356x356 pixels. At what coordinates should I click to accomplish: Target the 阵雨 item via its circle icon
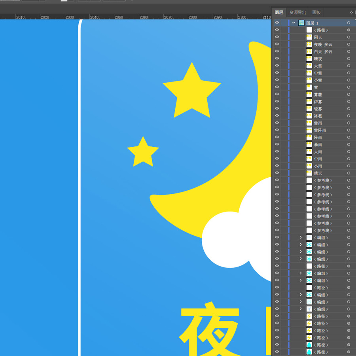pos(348,137)
